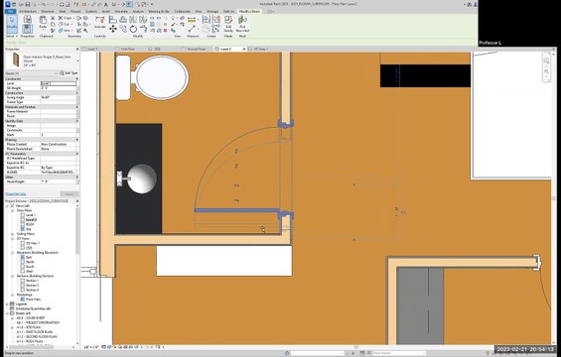The height and width of the screenshot is (357, 561).
Task: Click the view scale in the view control bar
Action: [x=91, y=347]
